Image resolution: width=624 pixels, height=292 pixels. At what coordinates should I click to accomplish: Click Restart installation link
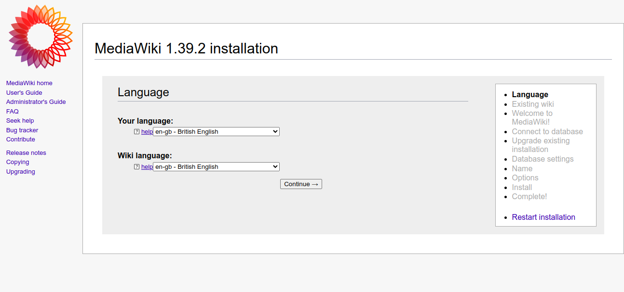coord(543,217)
